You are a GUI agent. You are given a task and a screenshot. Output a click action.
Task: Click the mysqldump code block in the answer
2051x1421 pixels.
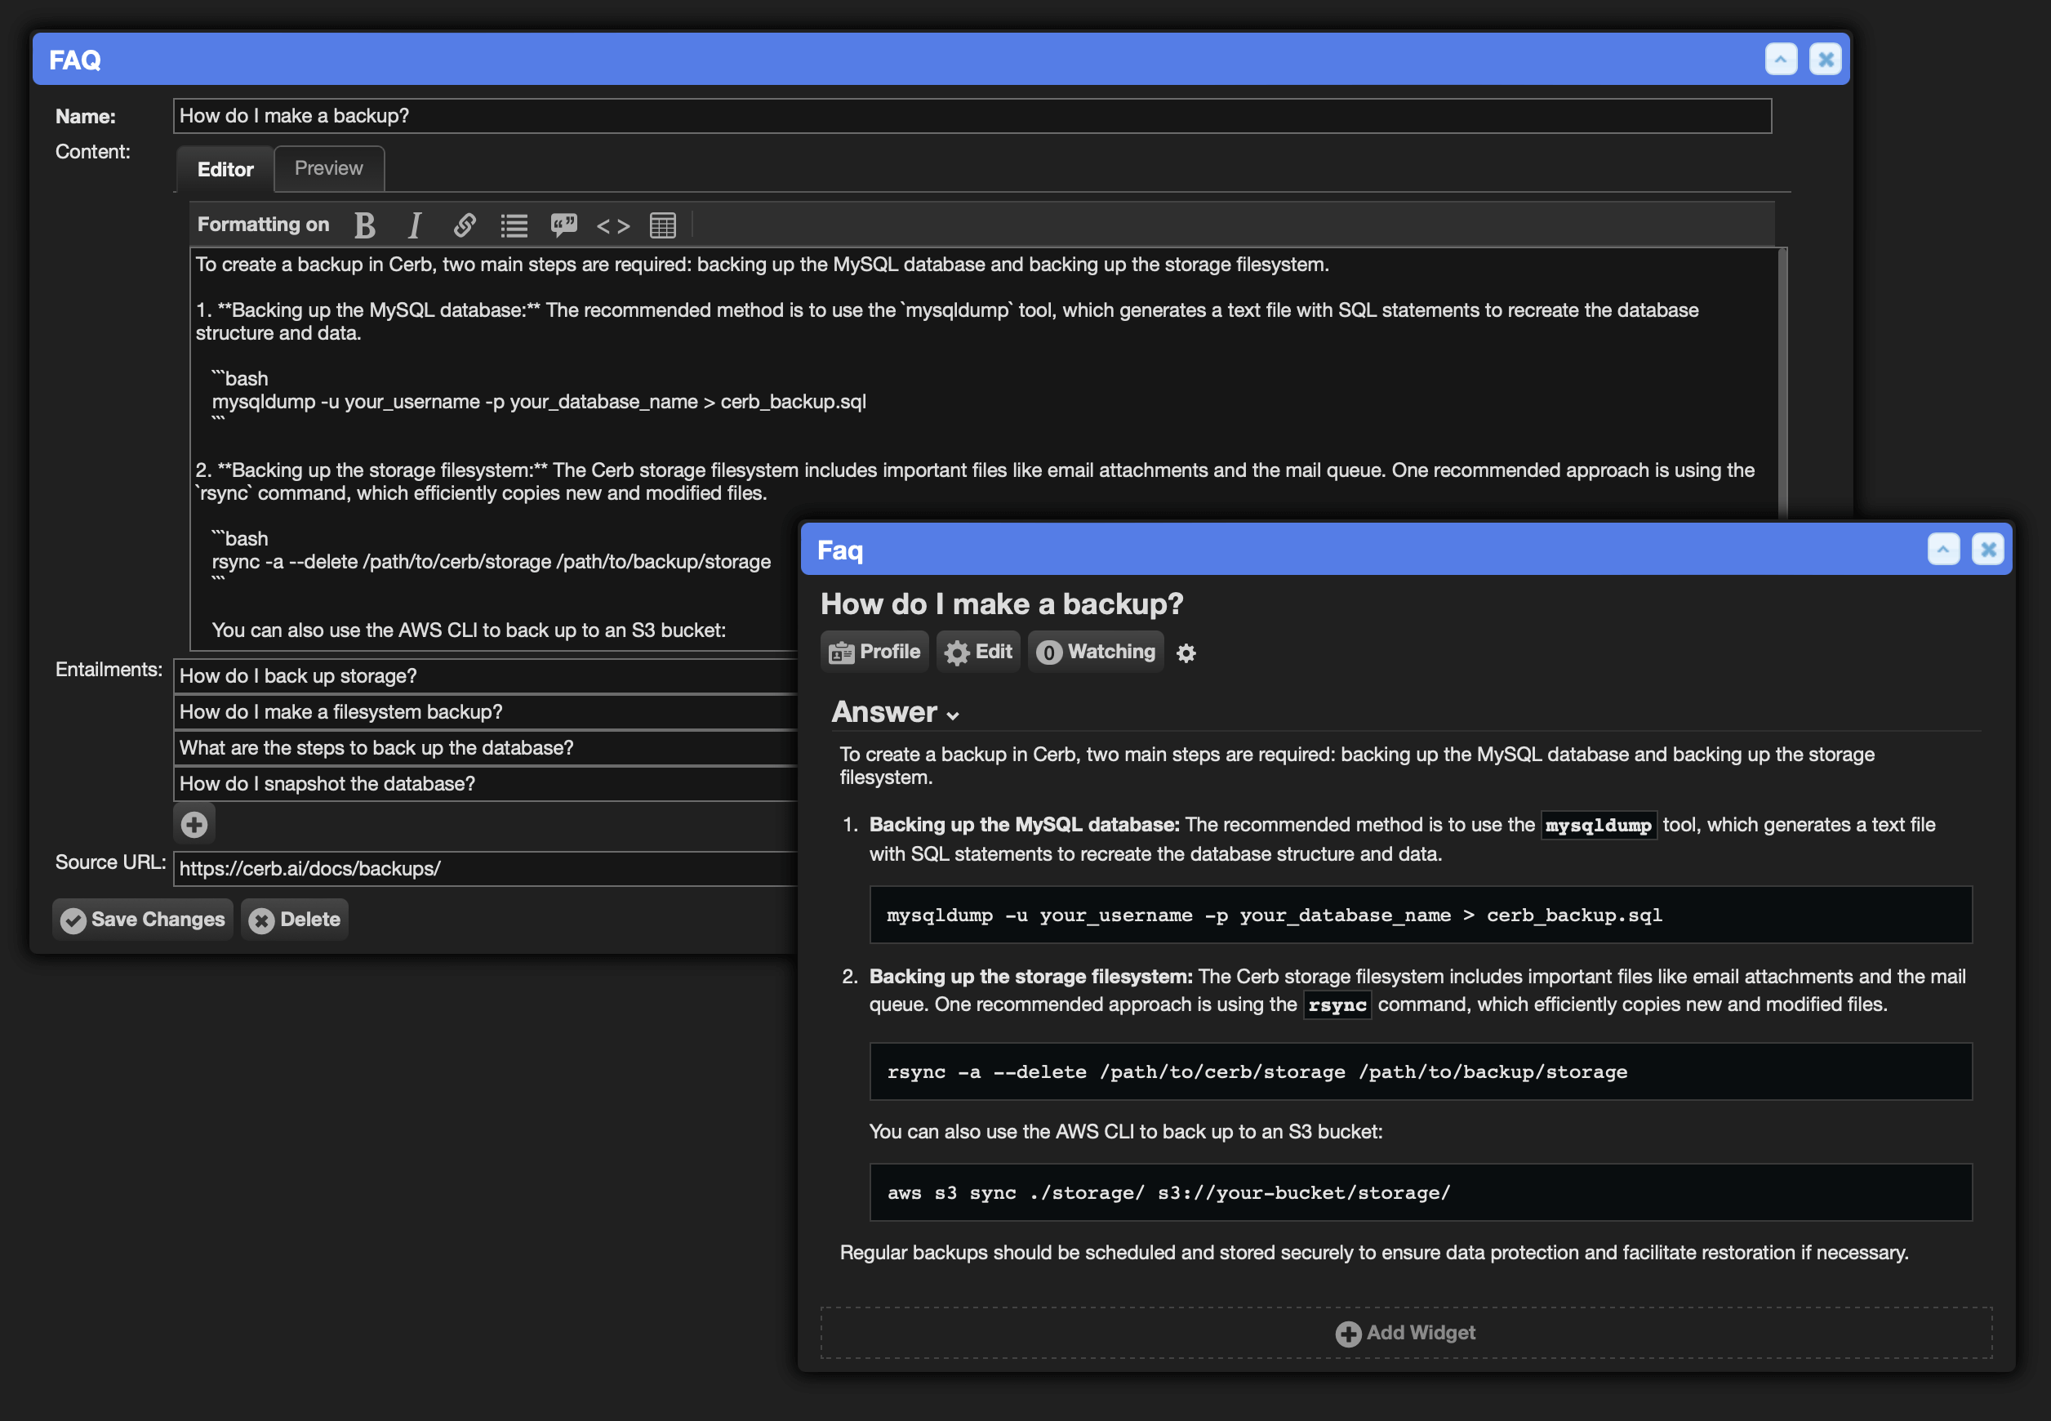coord(1421,915)
